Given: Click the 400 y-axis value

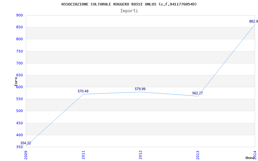Looking at the screenshot, I should coord(19,135).
